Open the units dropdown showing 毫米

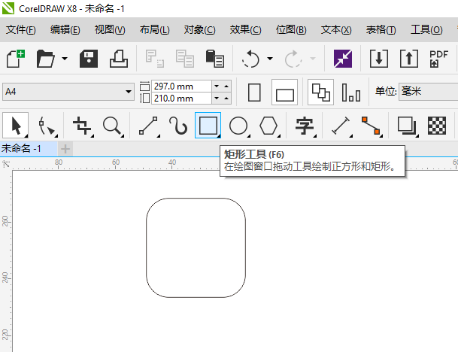point(427,92)
